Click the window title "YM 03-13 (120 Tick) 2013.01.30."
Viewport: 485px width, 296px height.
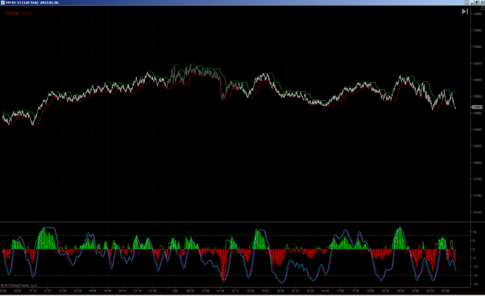tap(33, 2)
